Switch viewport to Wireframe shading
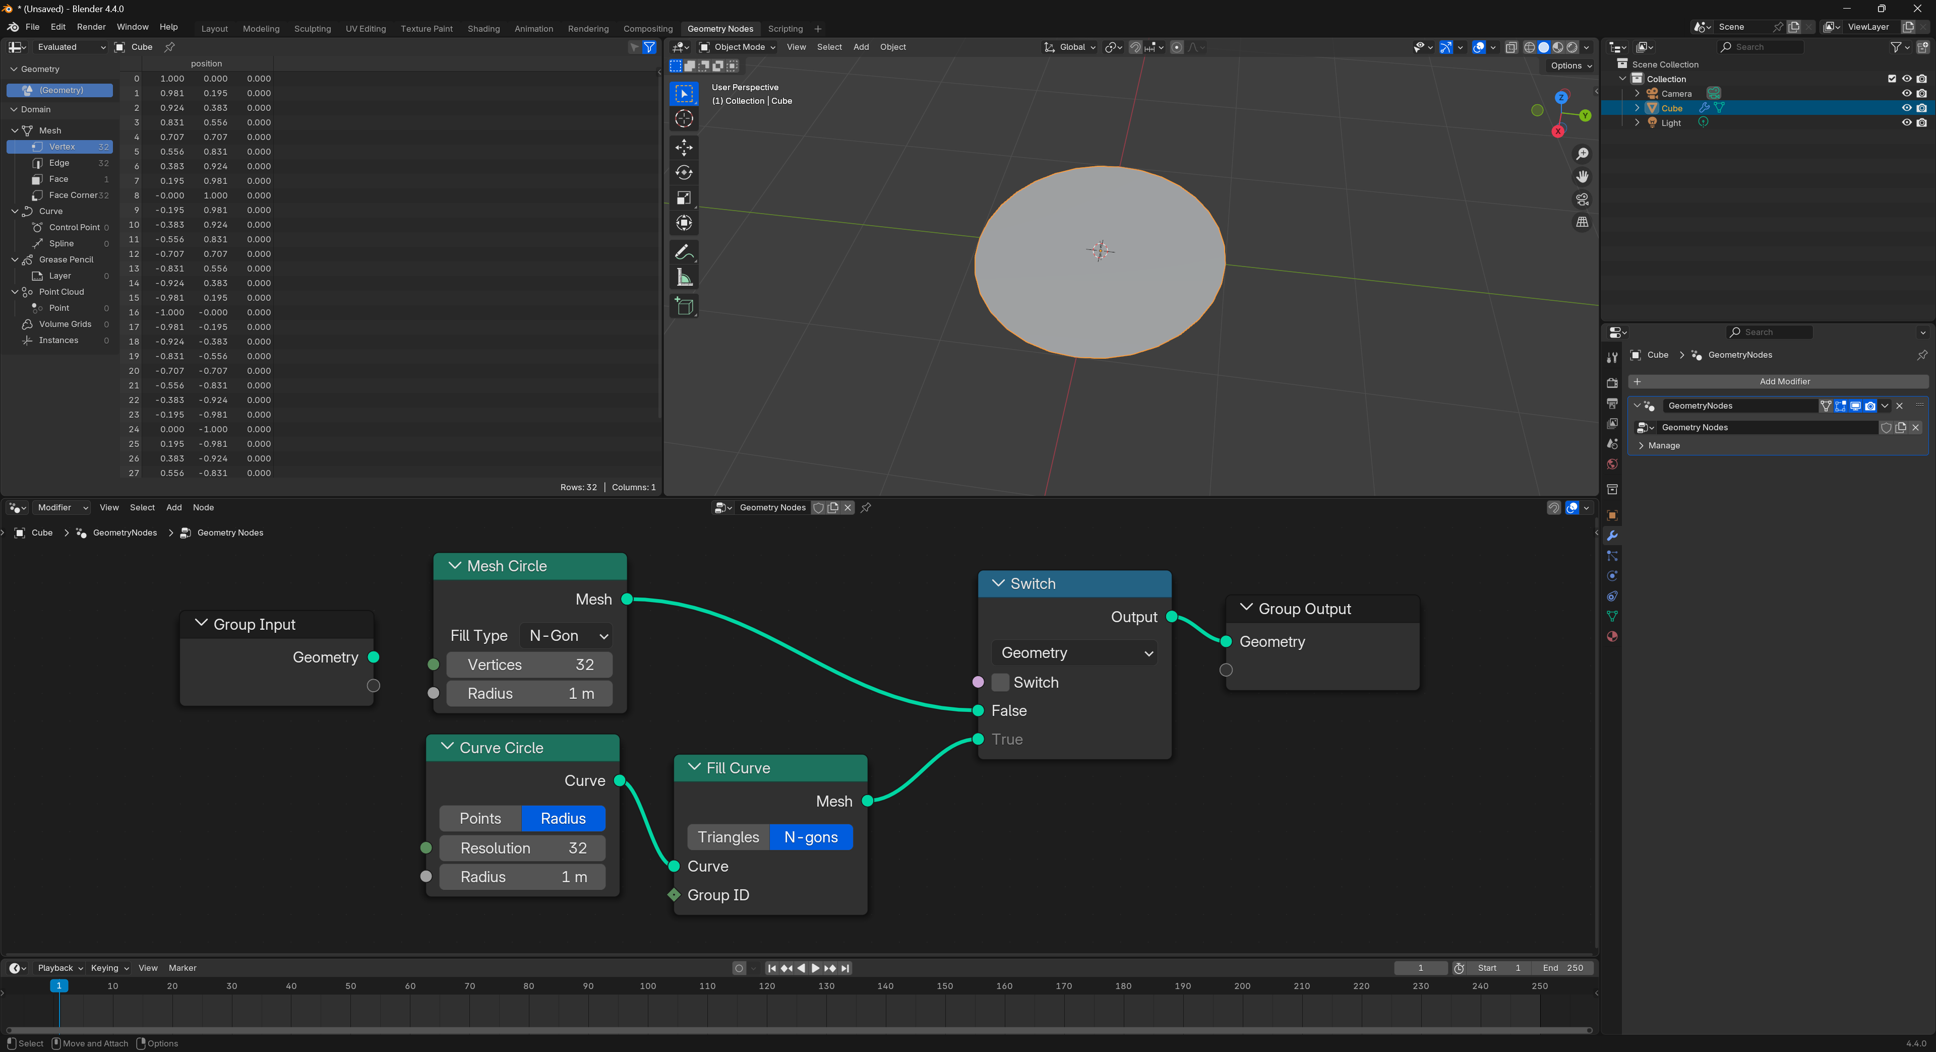Viewport: 1936px width, 1052px height. 1530,46
